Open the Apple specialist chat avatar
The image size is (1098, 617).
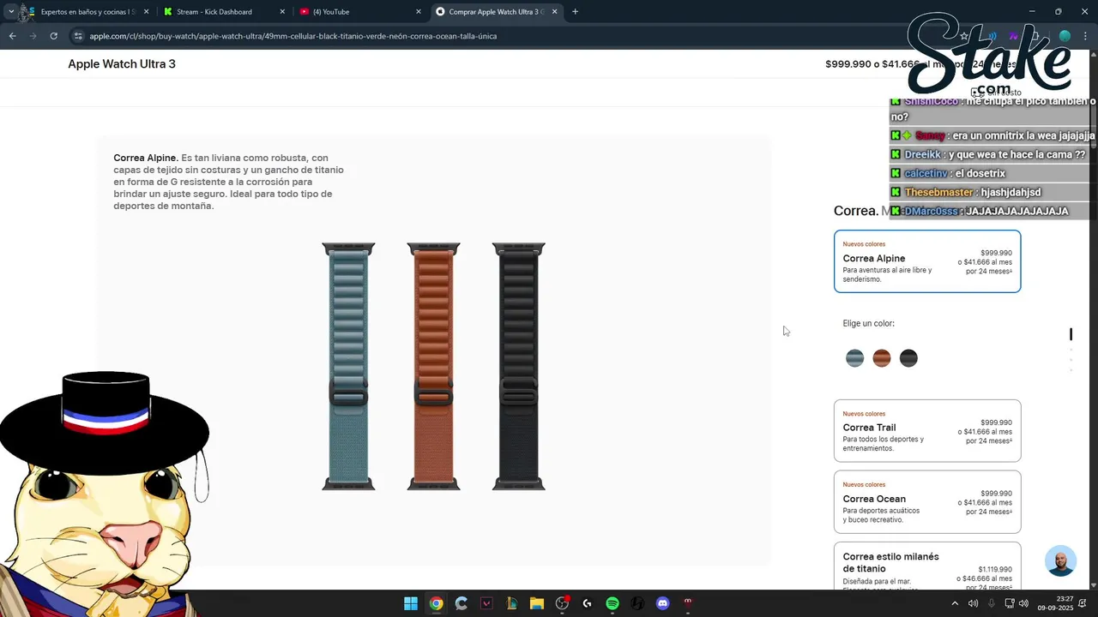[1061, 561]
